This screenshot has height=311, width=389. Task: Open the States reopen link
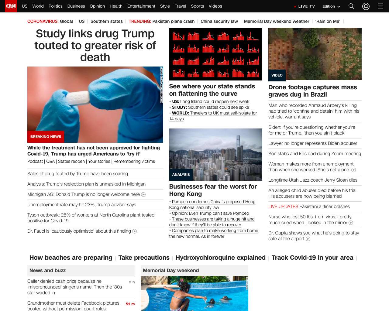(71, 161)
